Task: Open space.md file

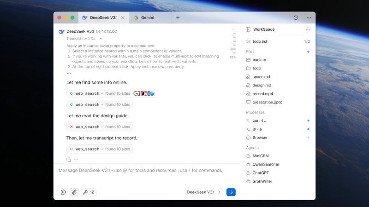Action: tap(278, 77)
